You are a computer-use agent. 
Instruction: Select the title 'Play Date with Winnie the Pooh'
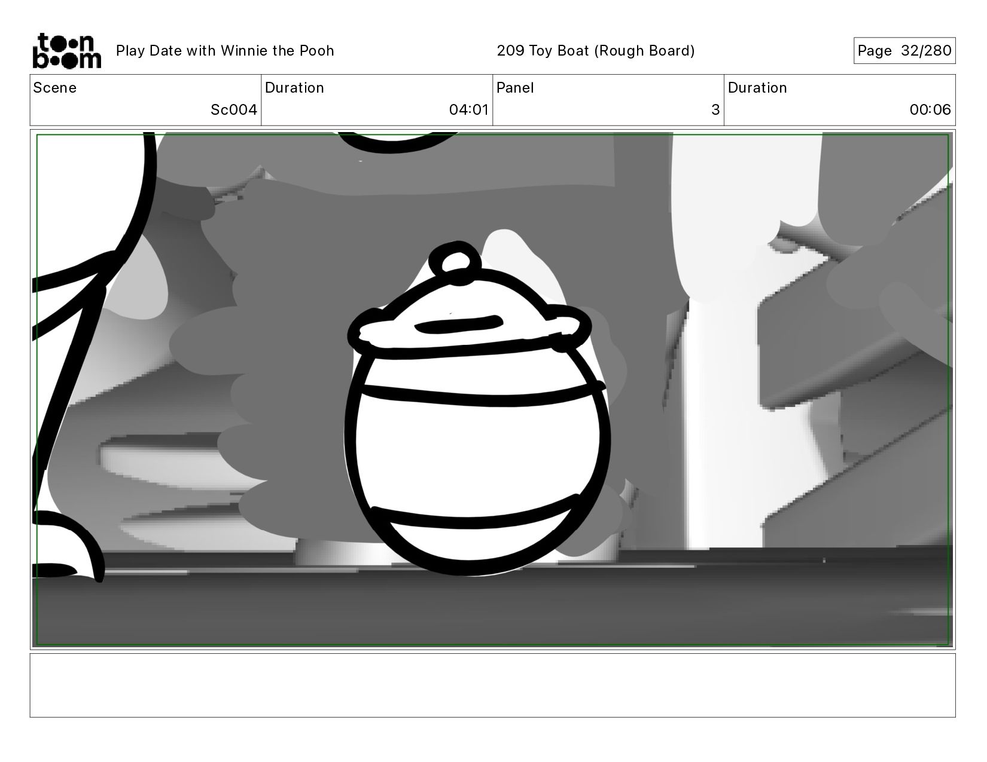click(225, 51)
